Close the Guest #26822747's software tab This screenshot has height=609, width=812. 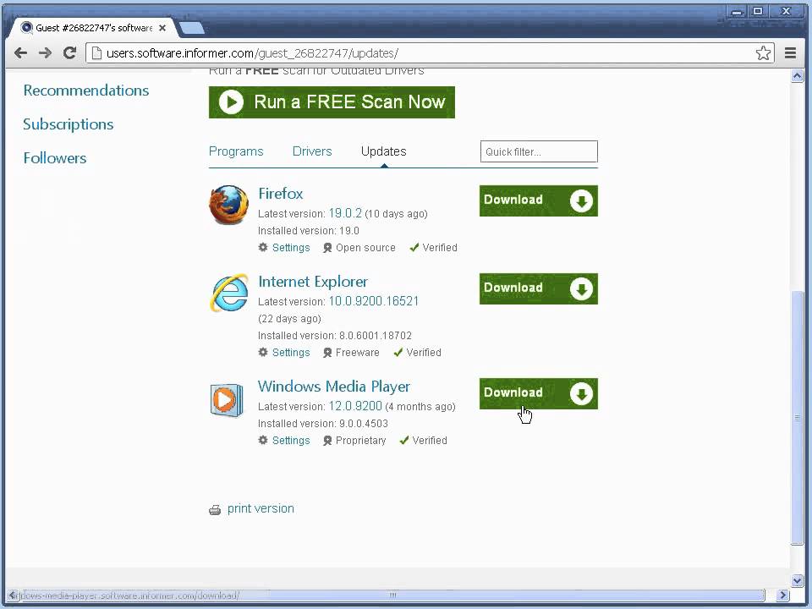[162, 28]
